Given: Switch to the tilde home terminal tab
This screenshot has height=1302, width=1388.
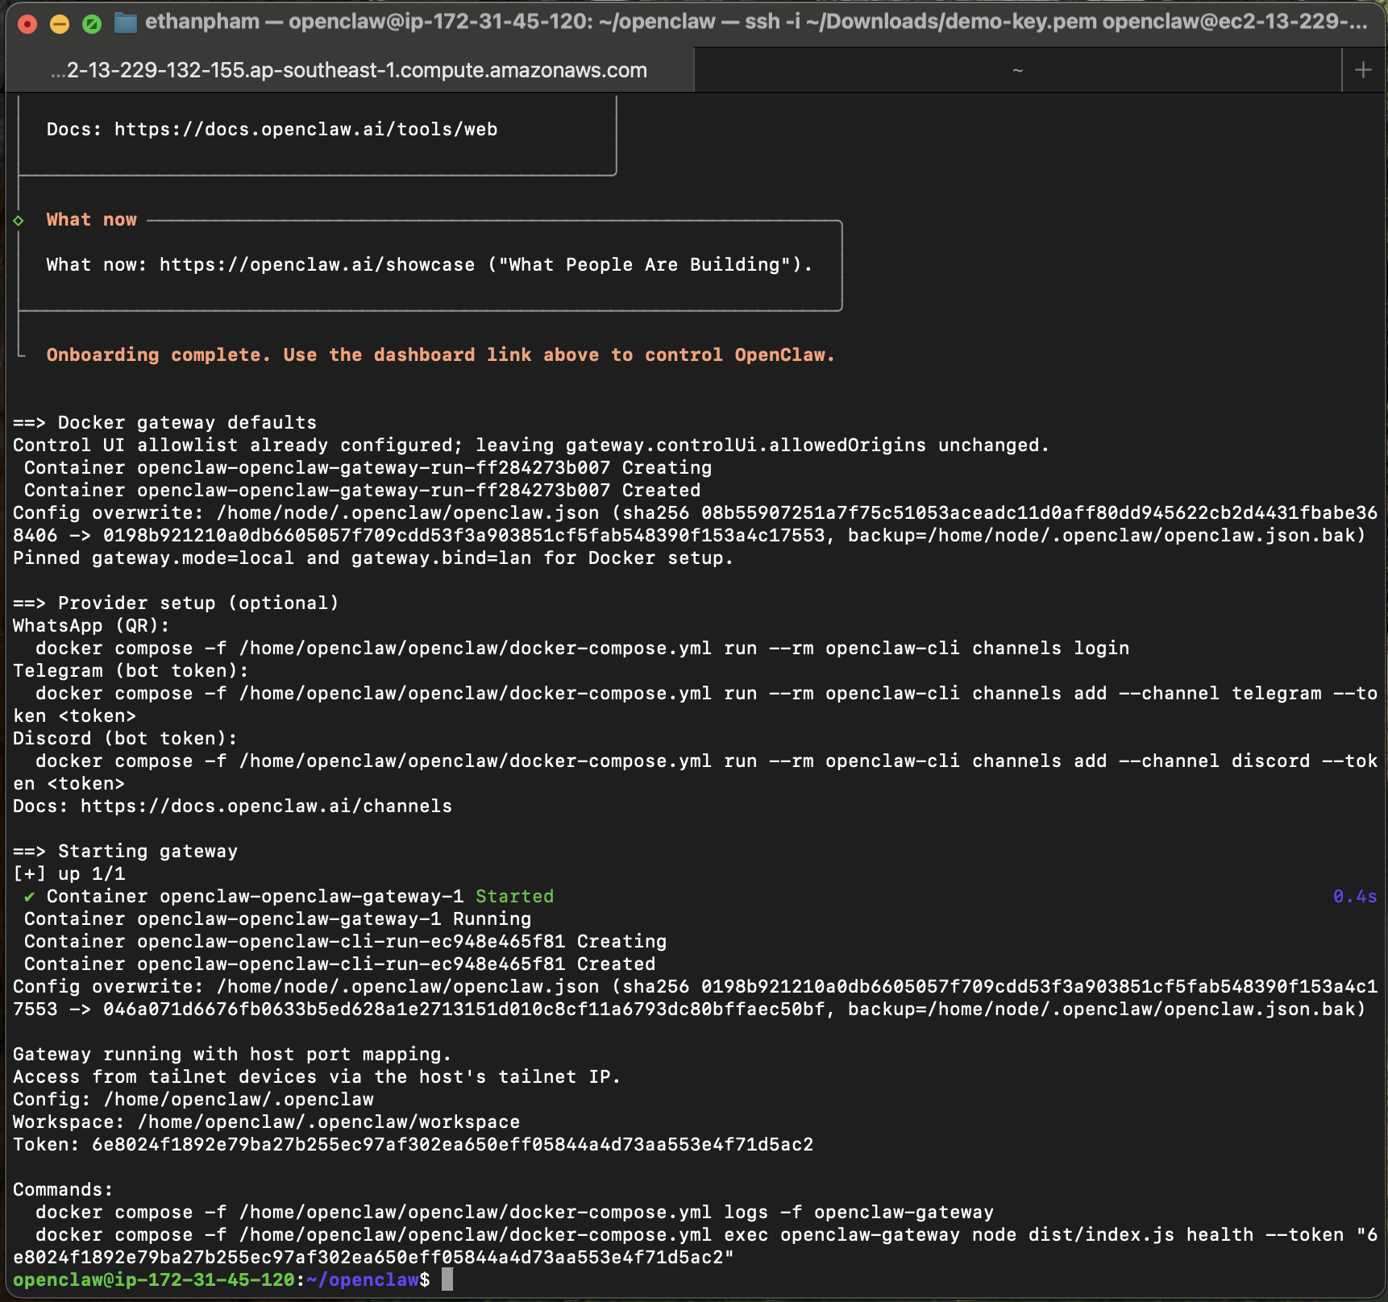Looking at the screenshot, I should pyautogui.click(x=1018, y=70).
